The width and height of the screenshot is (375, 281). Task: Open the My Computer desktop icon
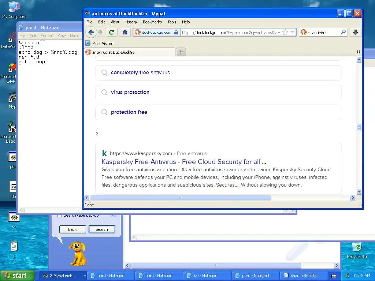pyautogui.click(x=14, y=10)
